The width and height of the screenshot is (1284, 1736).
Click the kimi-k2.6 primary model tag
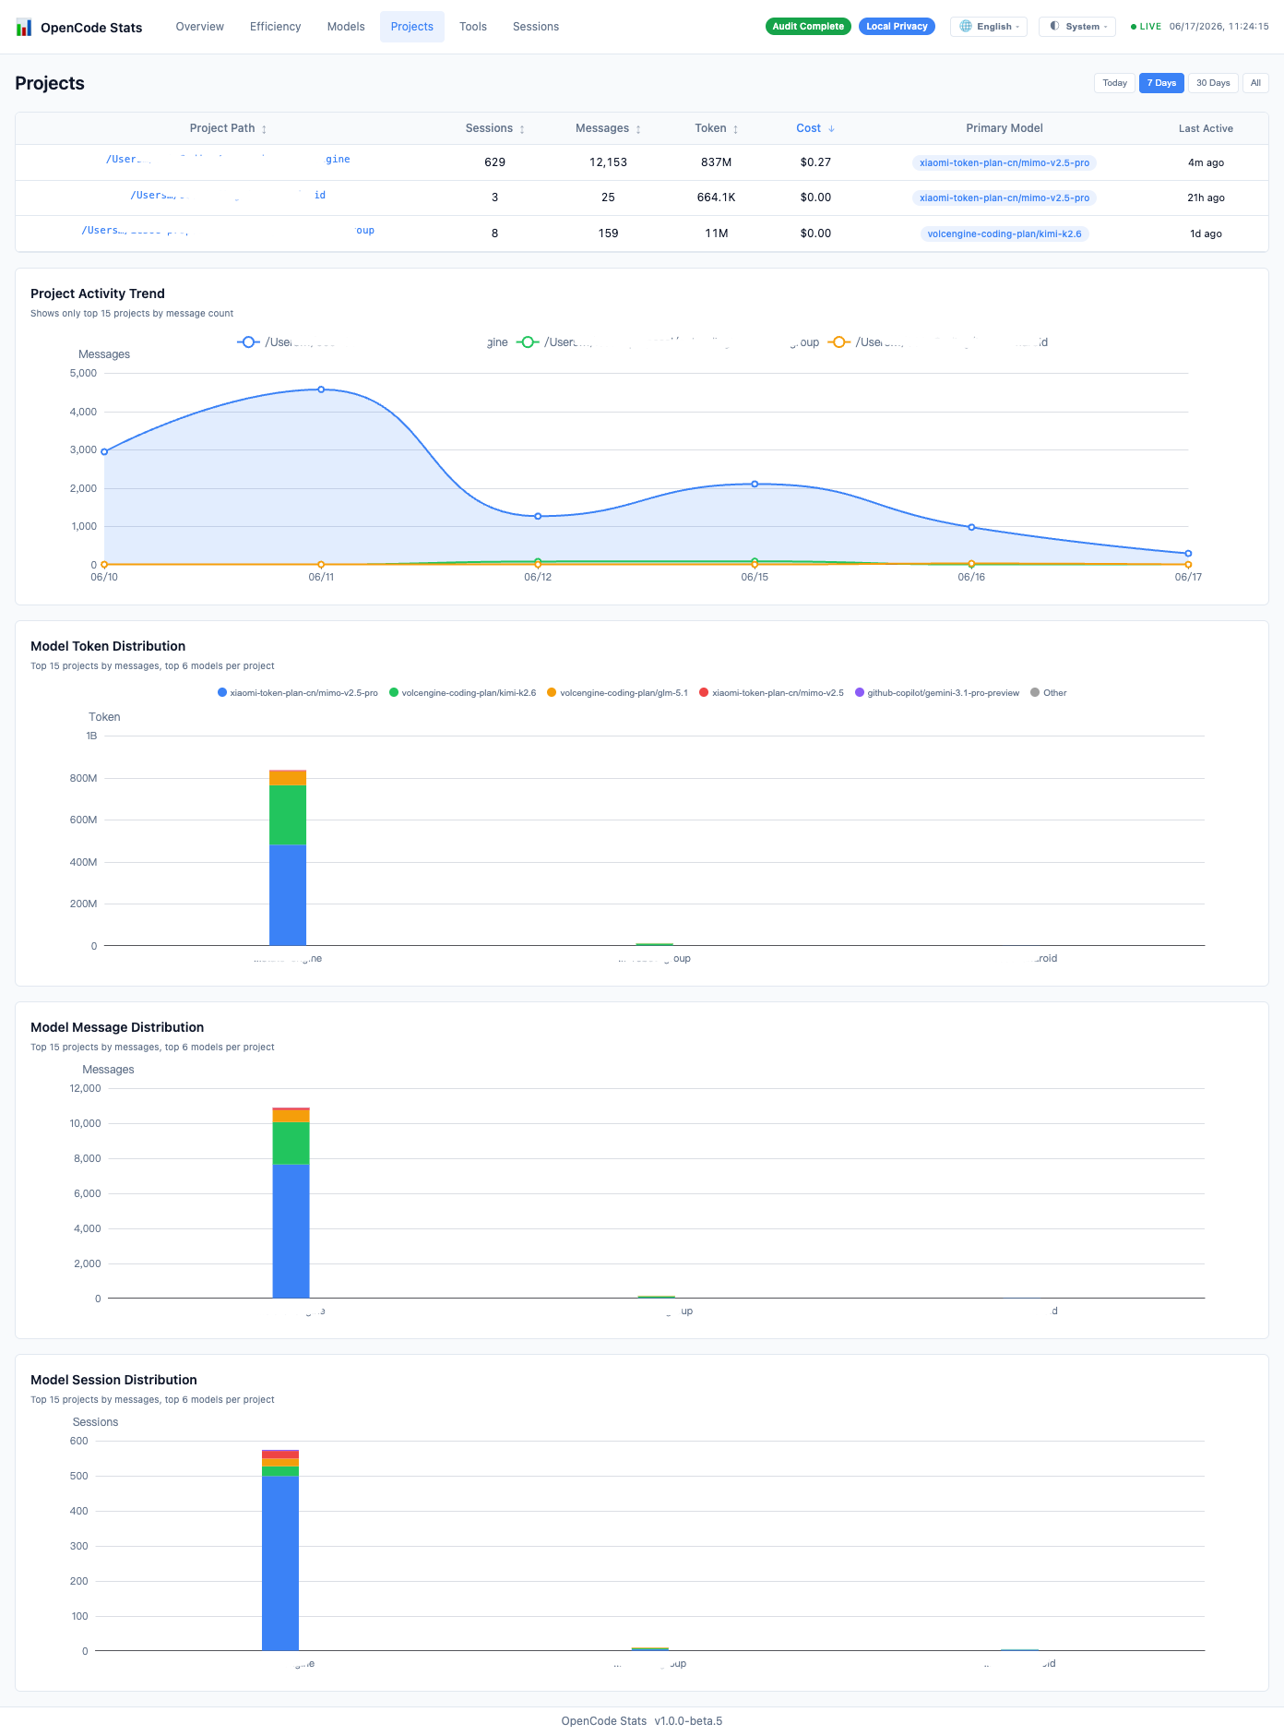click(1005, 233)
